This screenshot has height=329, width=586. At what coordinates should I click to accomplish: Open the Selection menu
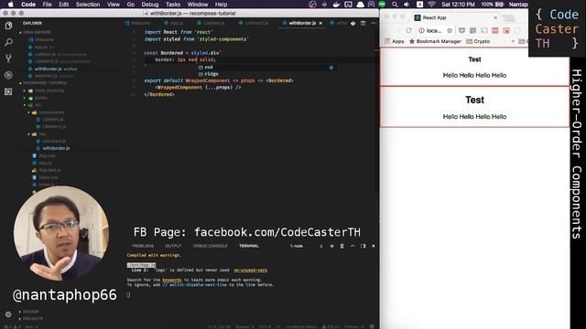(x=88, y=5)
